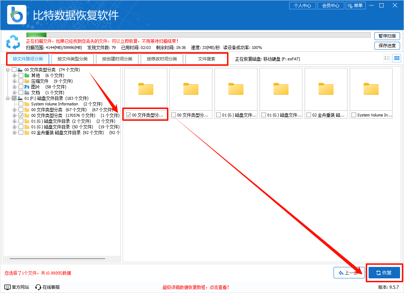Open the official website monitor icon
The image size is (404, 293).
click(8, 287)
